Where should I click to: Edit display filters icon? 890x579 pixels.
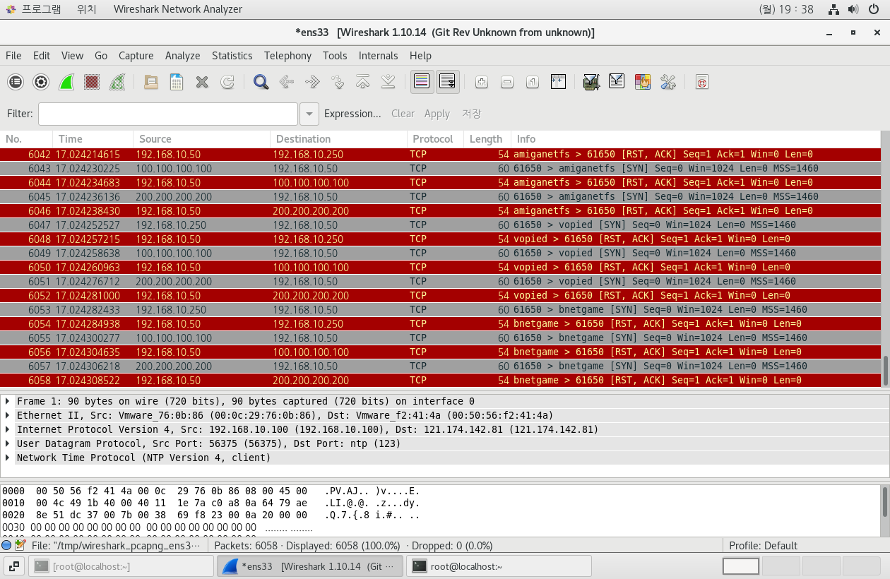(x=617, y=82)
